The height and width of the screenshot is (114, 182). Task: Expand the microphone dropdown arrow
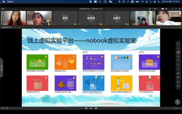[152, 9]
